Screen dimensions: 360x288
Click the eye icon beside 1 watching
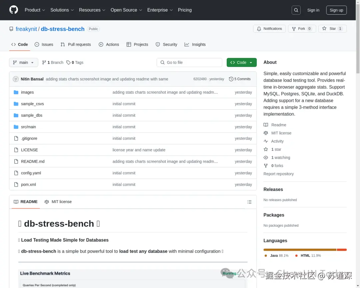tap(266, 158)
